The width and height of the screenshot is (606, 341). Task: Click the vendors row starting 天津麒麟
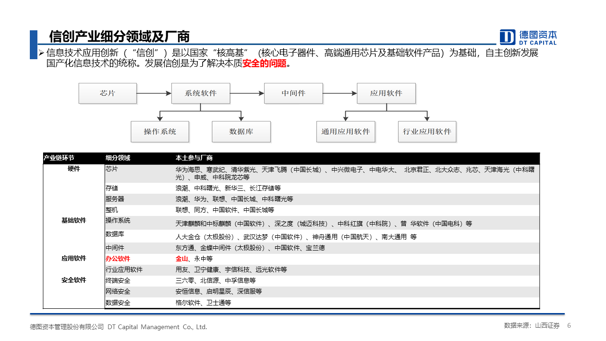click(x=324, y=224)
